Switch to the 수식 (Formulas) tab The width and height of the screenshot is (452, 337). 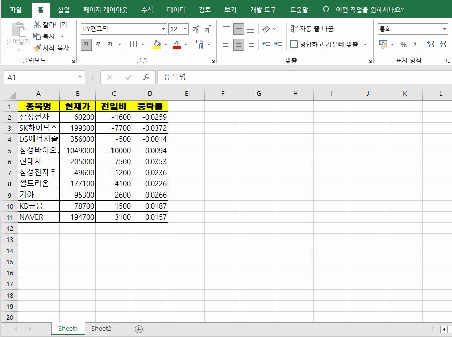point(147,10)
